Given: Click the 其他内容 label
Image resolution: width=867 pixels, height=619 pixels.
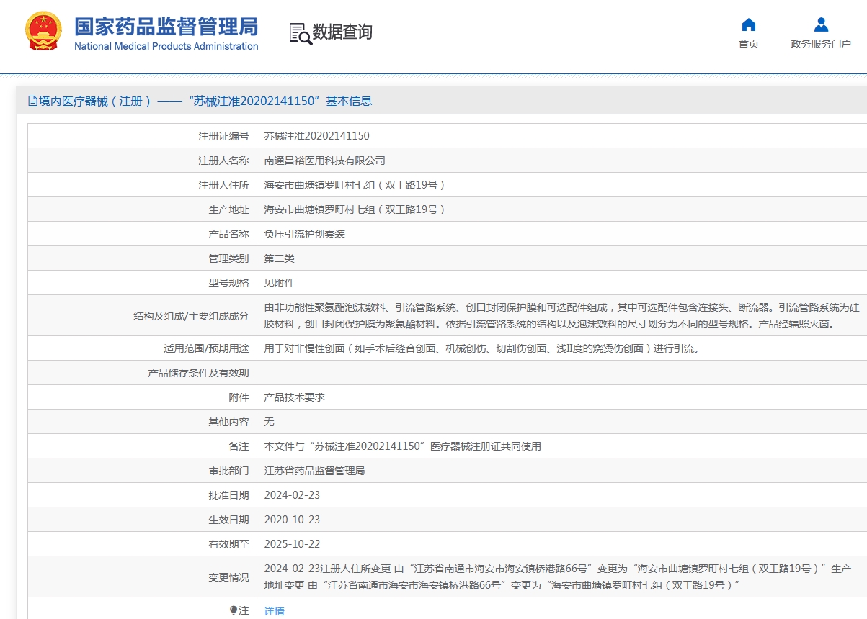Looking at the screenshot, I should pyautogui.click(x=228, y=422).
